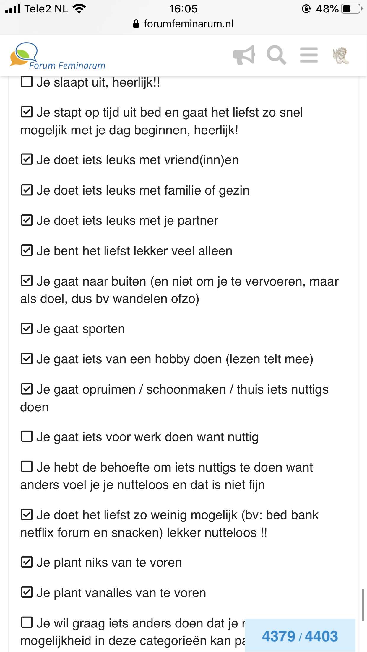Tap the forumfeminarum.nl address bar
Viewport: 367px width, 652px height.
point(183,24)
